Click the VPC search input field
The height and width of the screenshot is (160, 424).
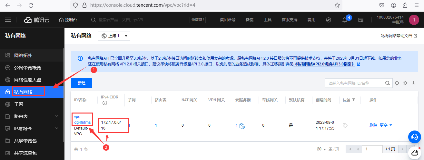[355, 83]
